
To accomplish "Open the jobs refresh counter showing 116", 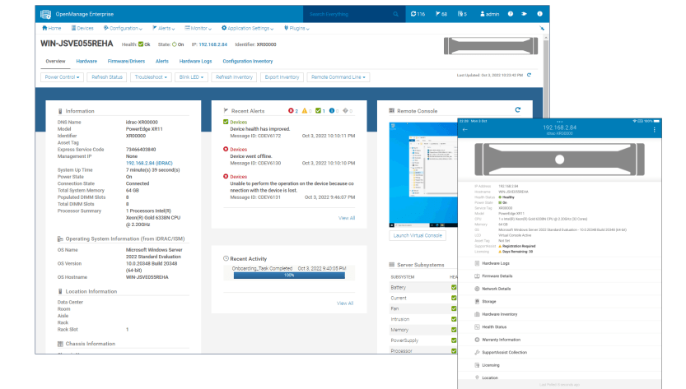I will [418, 14].
